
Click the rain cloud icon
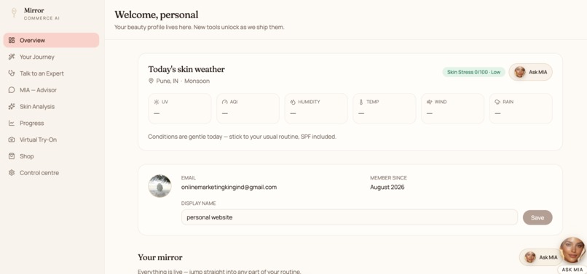(497, 102)
